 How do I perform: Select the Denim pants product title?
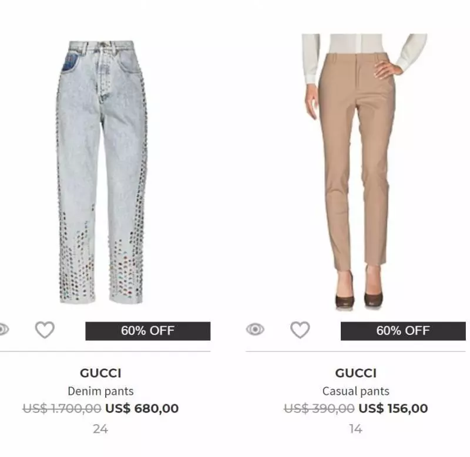100,391
